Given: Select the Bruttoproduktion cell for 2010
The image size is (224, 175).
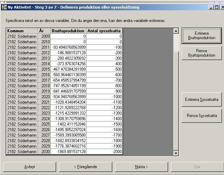Looking at the screenshot, I should pyautogui.click(x=69, y=42).
